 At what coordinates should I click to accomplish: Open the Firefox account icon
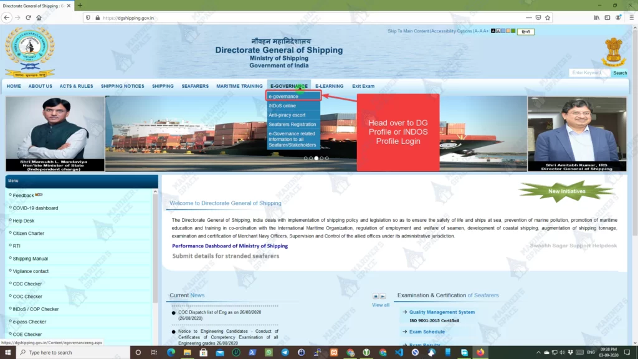[618, 17]
